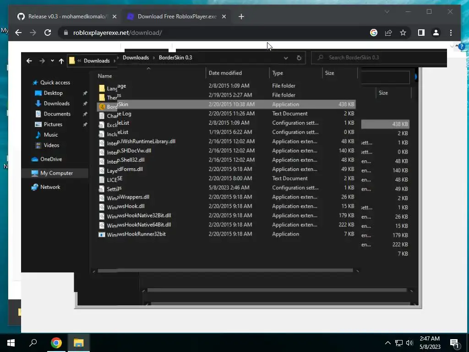This screenshot has height=352, width=469.
Task: Open address bar history dropdown in Explorer
Action: [x=286, y=58]
